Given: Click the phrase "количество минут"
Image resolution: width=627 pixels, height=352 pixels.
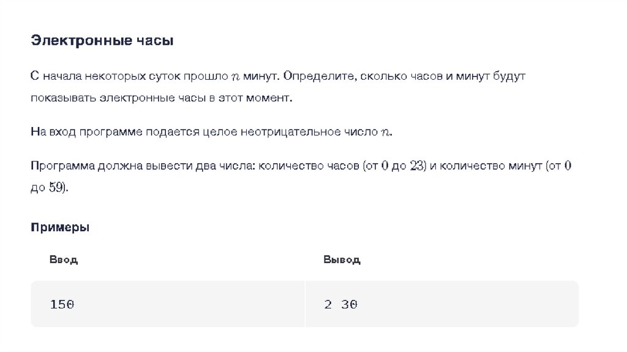Looking at the screenshot, I should pos(490,166).
